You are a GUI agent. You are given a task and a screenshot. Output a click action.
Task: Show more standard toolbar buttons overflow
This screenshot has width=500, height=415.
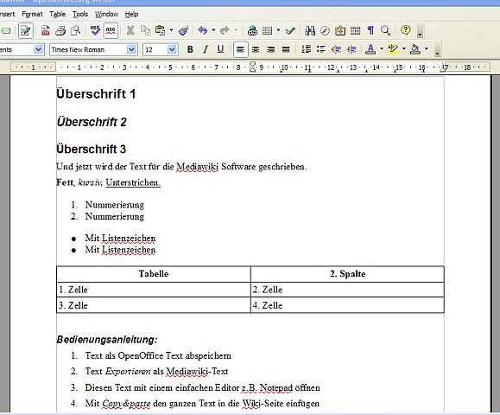420,30
